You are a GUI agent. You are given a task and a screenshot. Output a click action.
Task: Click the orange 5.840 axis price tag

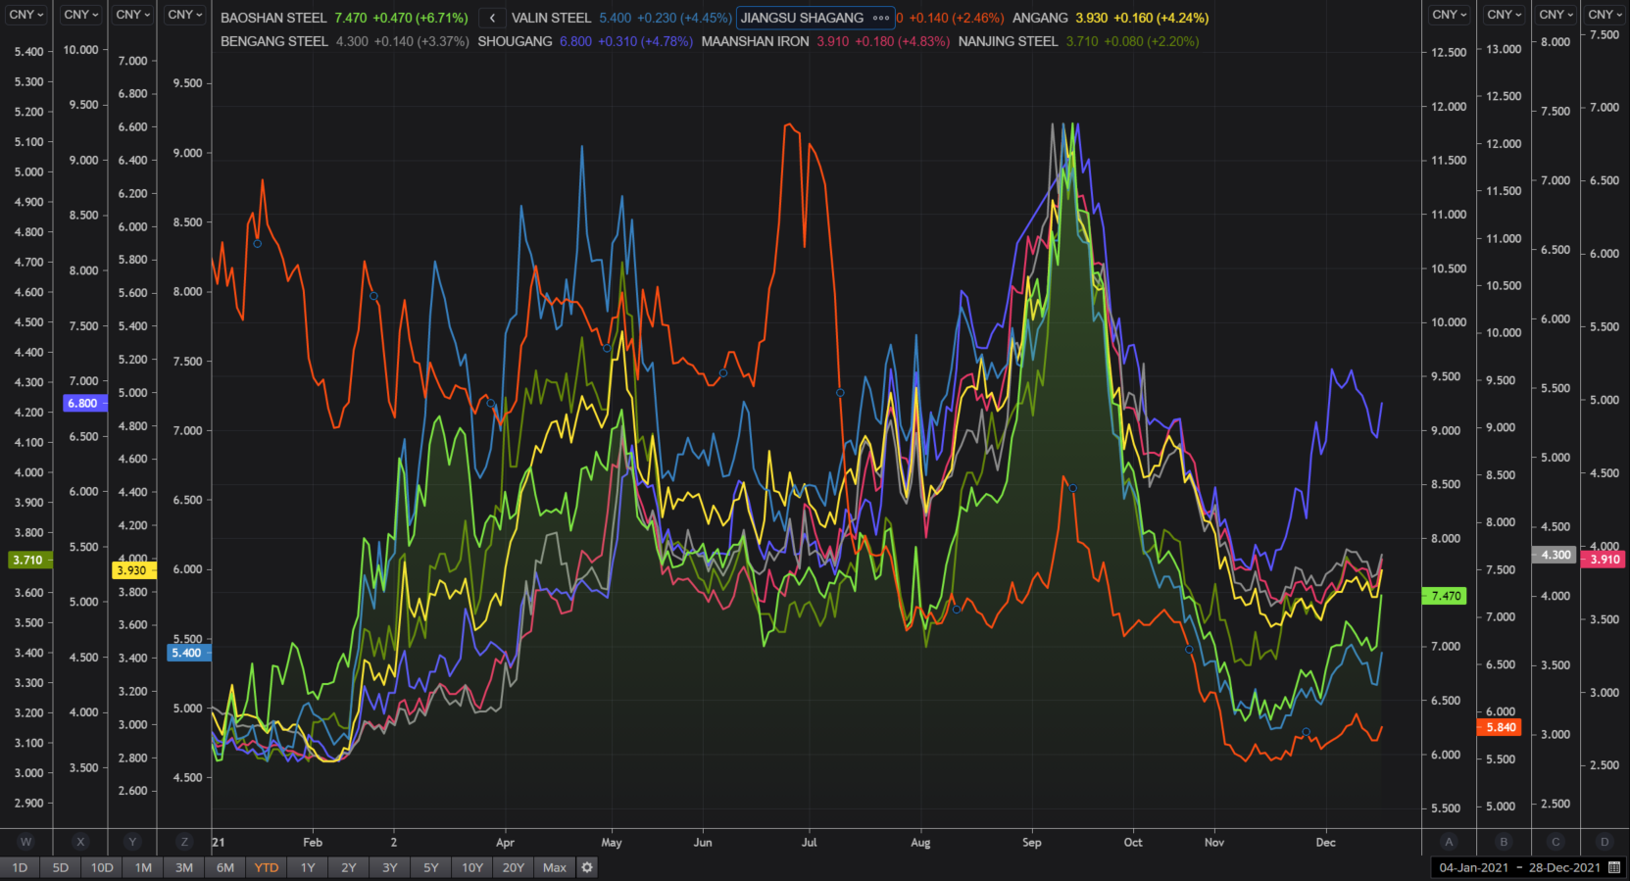[x=1501, y=727]
